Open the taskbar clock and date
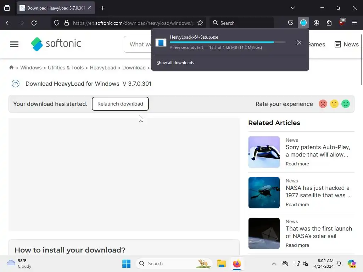The image size is (363, 272). coord(324,263)
